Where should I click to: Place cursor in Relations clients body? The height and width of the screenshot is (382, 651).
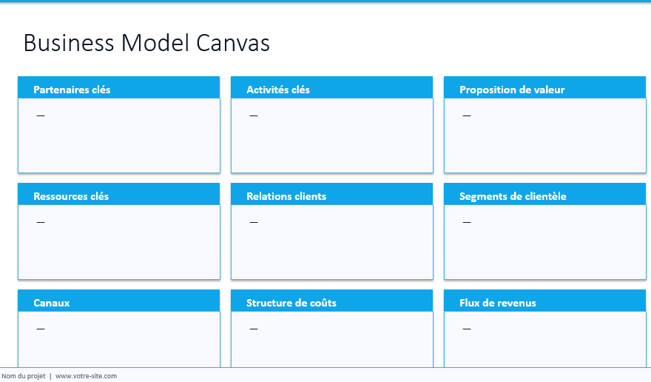332,242
